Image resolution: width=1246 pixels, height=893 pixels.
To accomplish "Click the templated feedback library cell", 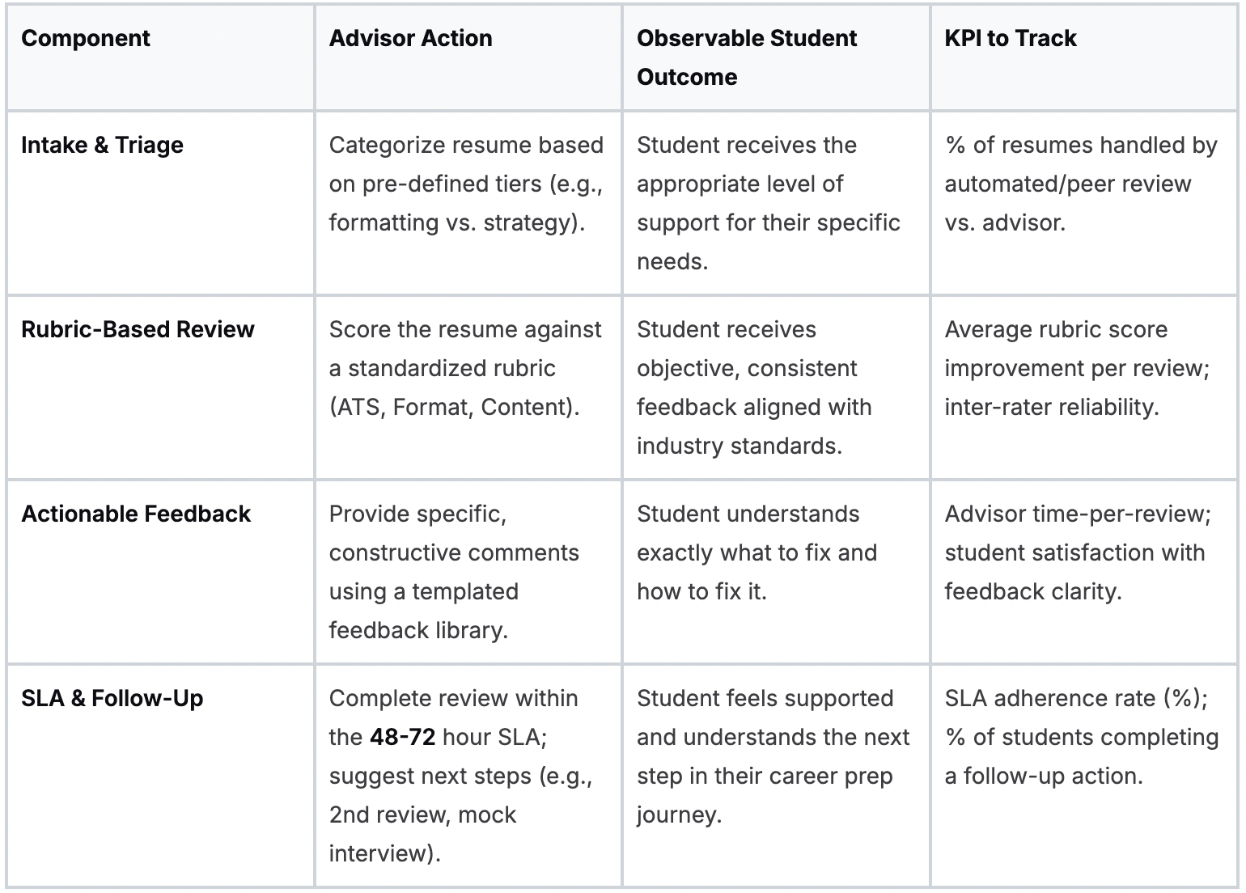I will pyautogui.click(x=453, y=572).
